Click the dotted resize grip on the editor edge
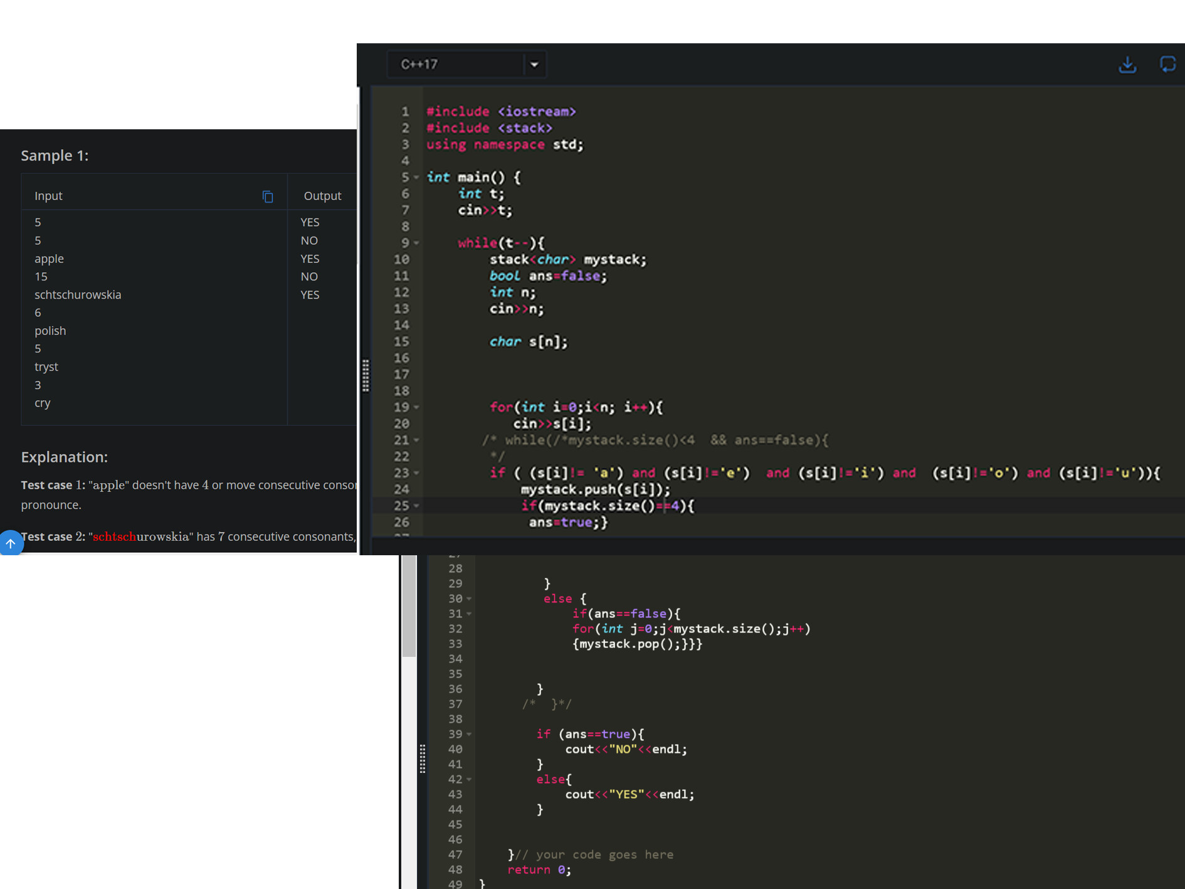 (x=366, y=376)
